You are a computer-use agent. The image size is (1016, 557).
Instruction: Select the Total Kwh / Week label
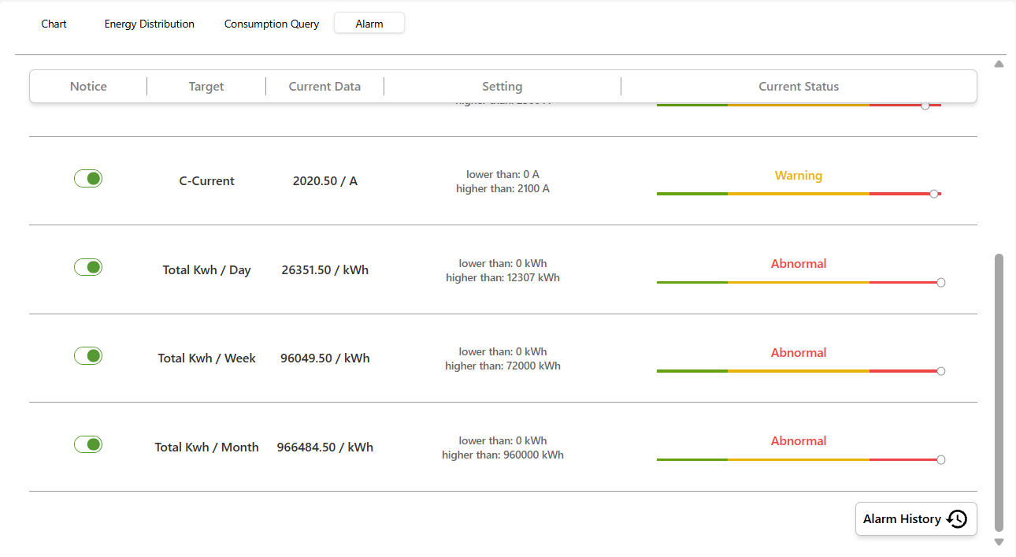coord(207,358)
